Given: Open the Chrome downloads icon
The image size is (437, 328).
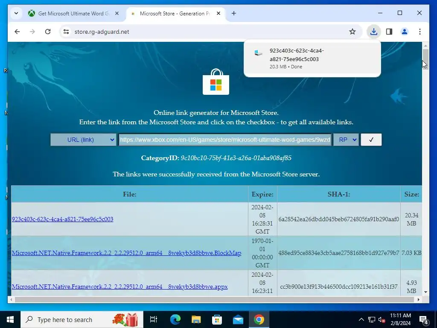Looking at the screenshot, I should [373, 32].
